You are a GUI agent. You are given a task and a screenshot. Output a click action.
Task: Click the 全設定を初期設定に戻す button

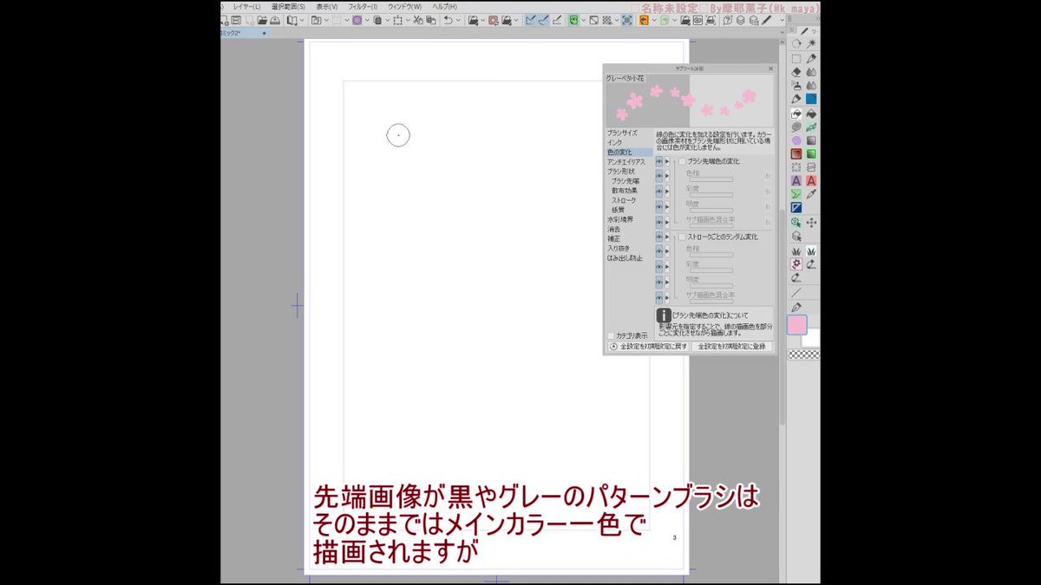pos(648,346)
